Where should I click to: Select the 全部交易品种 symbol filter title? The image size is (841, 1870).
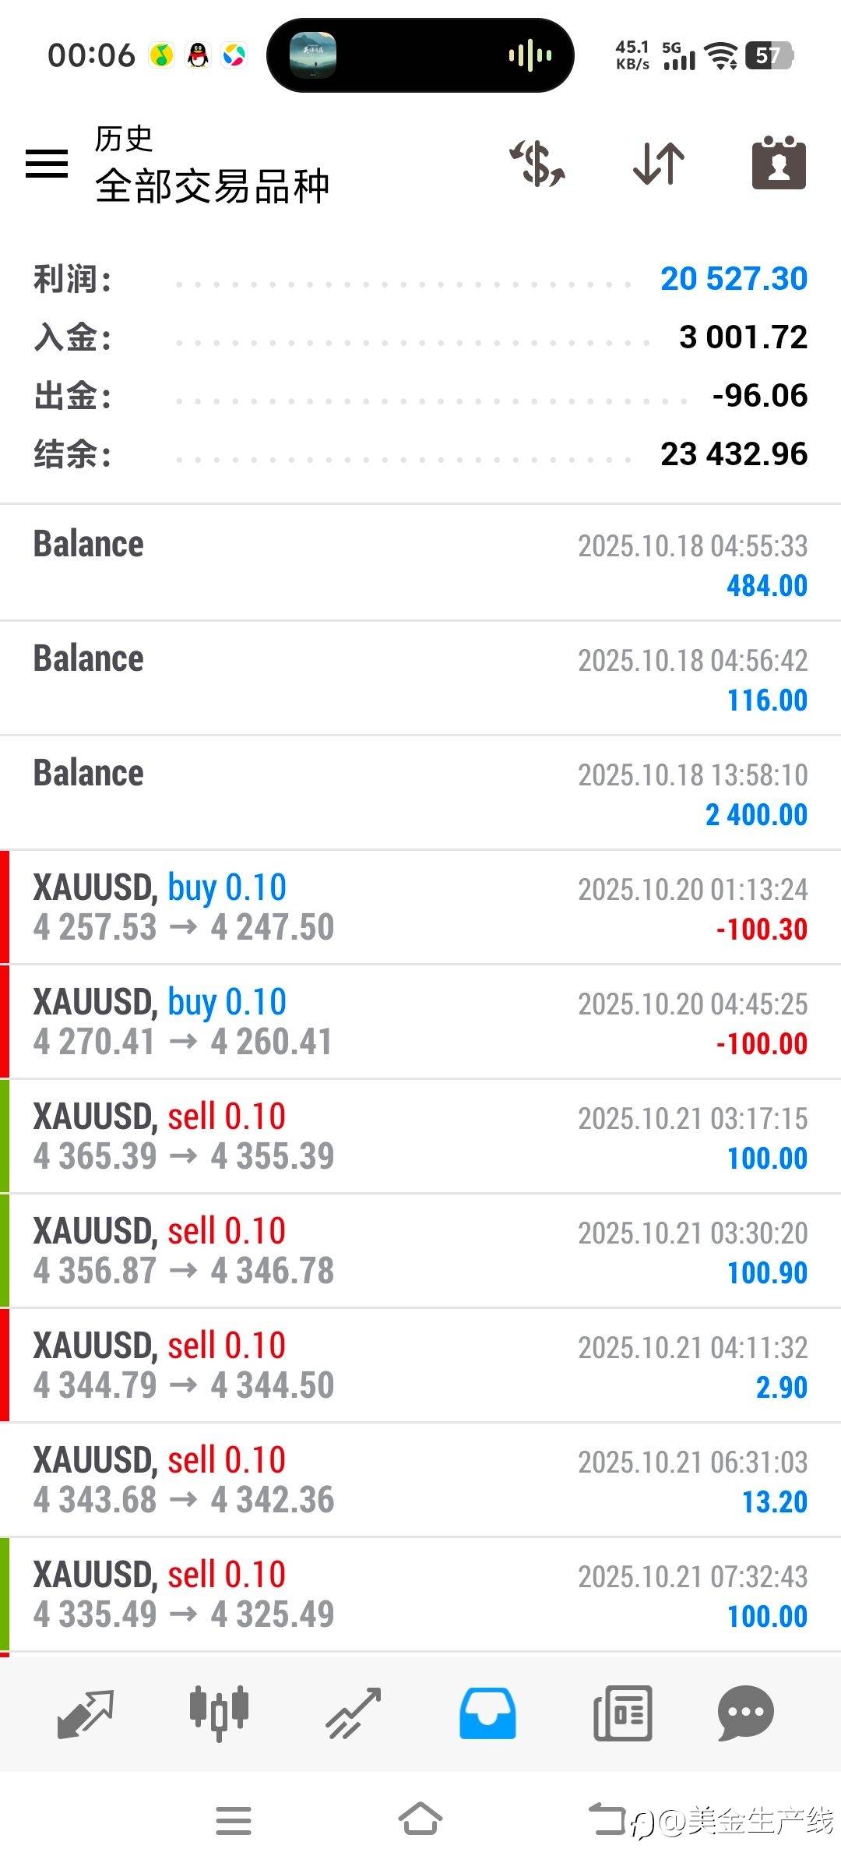(x=212, y=186)
